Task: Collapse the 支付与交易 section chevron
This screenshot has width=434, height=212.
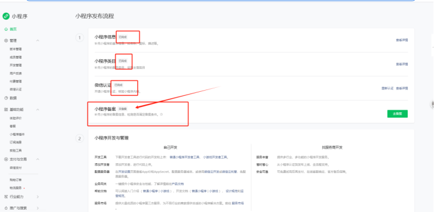Action: click(x=38, y=159)
